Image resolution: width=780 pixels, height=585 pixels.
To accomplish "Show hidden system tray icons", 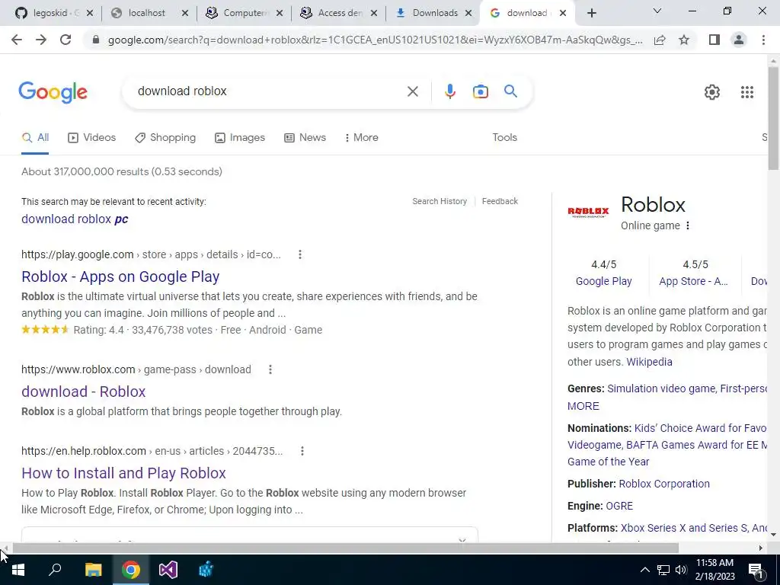I will [x=644, y=570].
